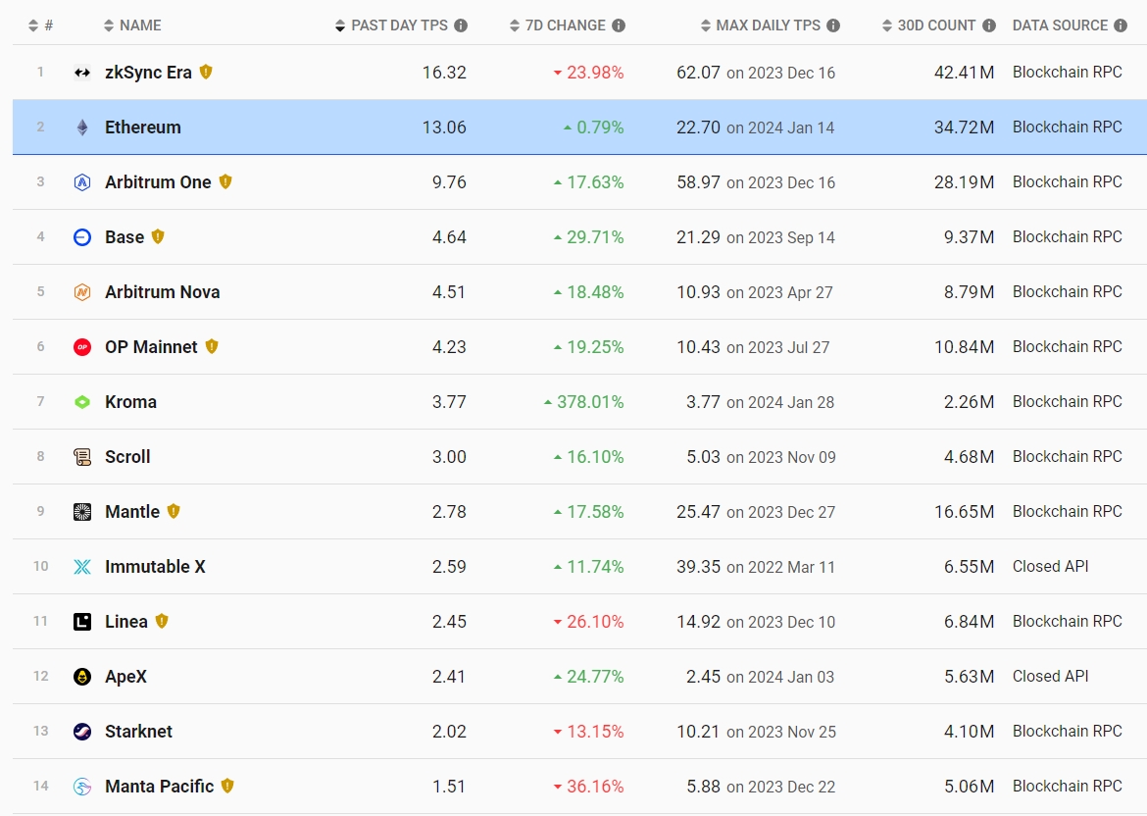Open the ApeX project link
Screen dimensions: 1147x816
[x=125, y=676]
